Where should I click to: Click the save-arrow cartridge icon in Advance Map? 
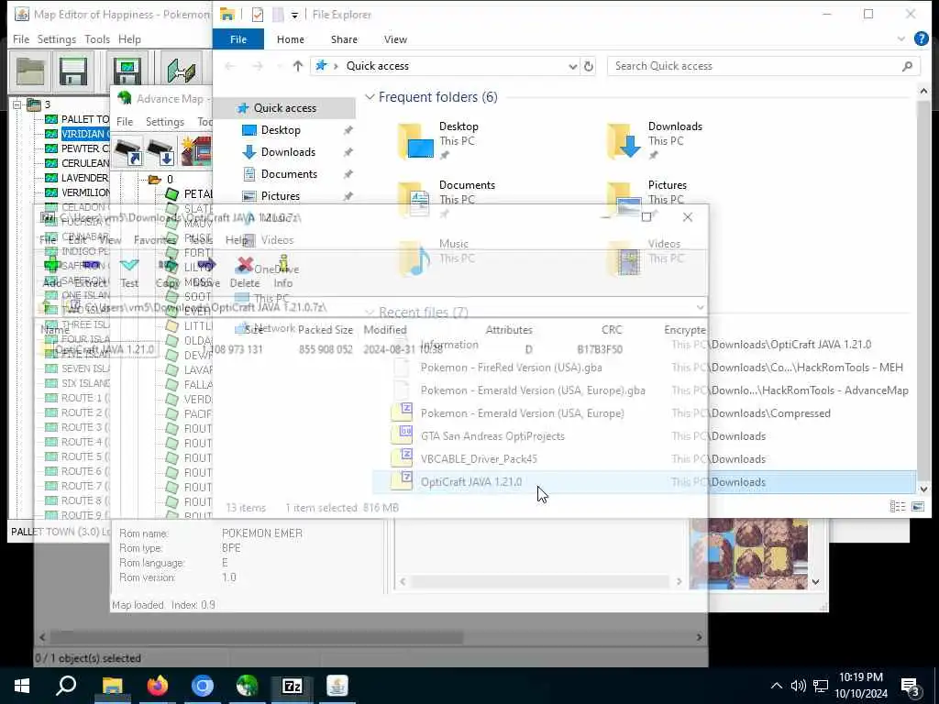[x=160, y=151]
